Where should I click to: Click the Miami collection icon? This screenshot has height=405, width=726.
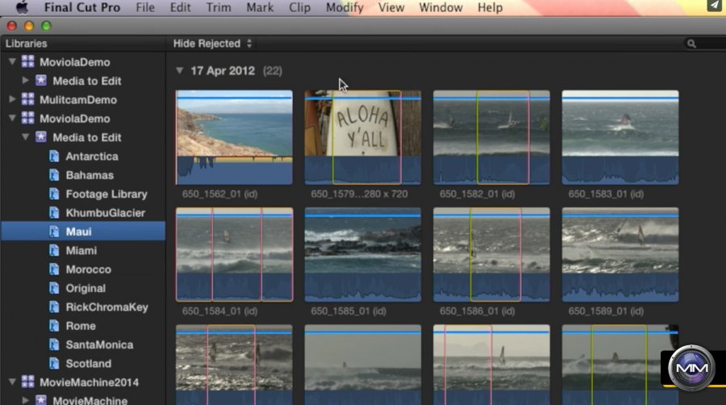[x=54, y=250]
